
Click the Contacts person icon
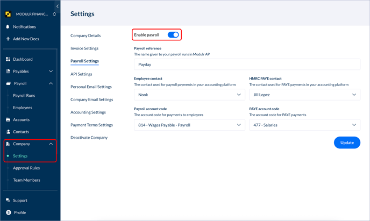8,132
